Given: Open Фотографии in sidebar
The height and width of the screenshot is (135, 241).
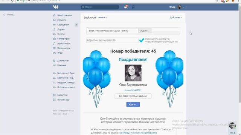Looking at the screenshot, I should tap(63, 39).
